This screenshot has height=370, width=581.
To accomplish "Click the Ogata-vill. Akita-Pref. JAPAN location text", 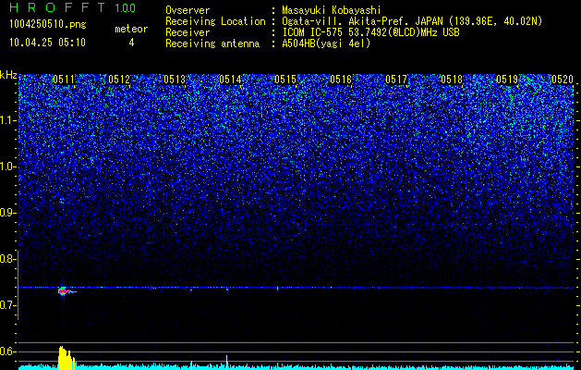I will point(412,21).
